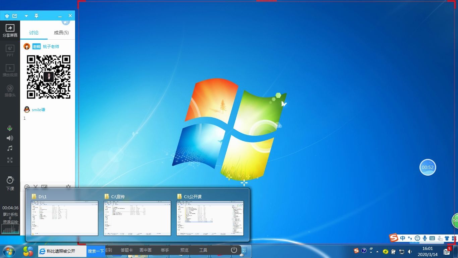Click the Sogou S logo on IME bar

[394, 238]
